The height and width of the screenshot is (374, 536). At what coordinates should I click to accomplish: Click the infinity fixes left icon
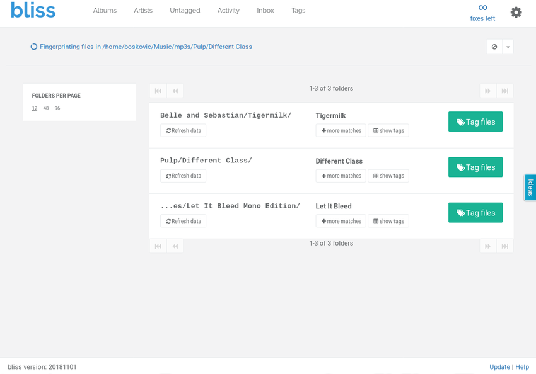[482, 8]
